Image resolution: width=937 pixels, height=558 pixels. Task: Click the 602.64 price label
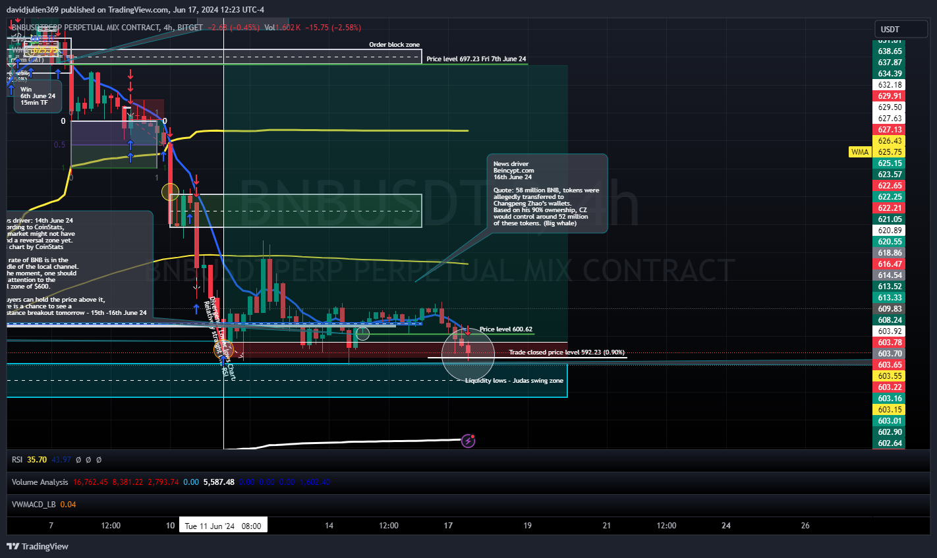(890, 443)
